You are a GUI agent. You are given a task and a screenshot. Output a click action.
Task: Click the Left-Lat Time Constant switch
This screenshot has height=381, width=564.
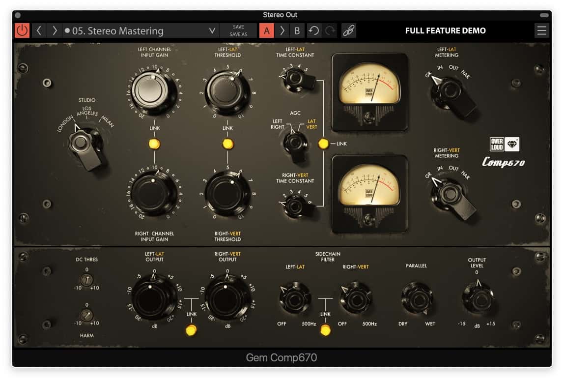(297, 79)
